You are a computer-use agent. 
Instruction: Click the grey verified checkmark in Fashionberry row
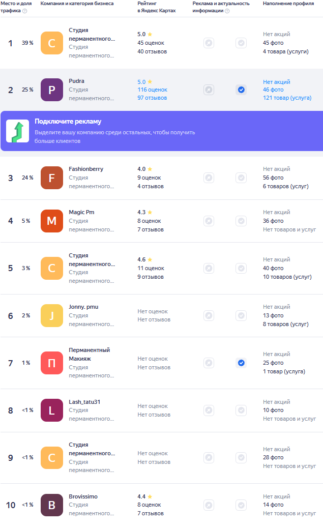pos(241,178)
